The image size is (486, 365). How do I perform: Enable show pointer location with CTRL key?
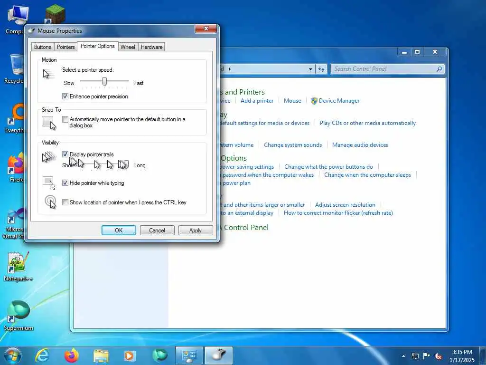tap(65, 202)
